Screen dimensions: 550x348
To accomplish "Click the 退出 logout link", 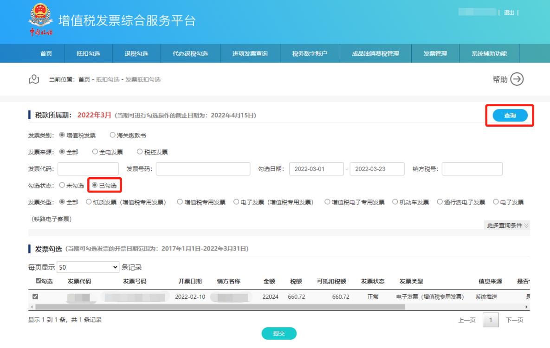I will pyautogui.click(x=508, y=13).
